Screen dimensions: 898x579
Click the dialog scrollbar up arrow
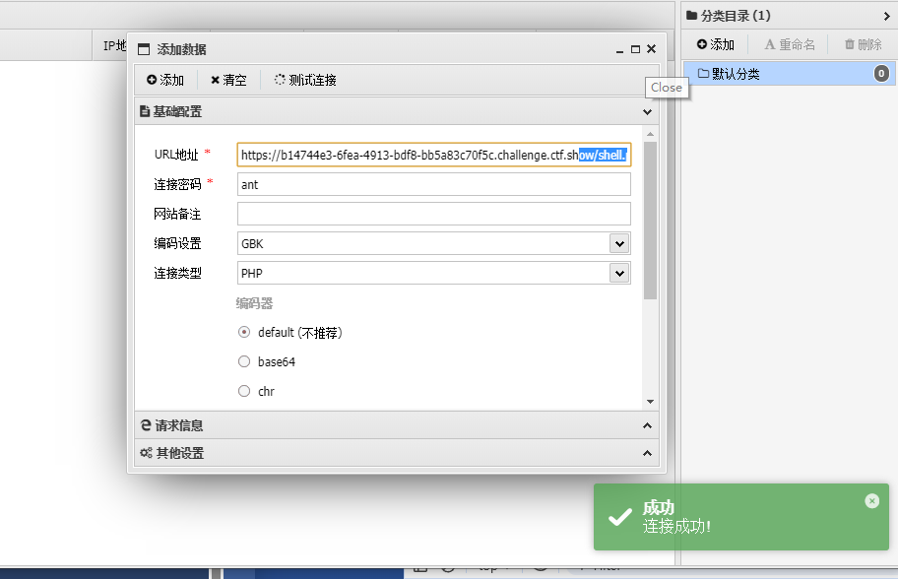650,134
